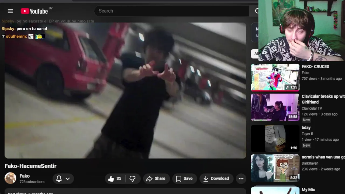Share the Fako-HacemeSentir video
This screenshot has width=345, height=194.
[x=156, y=179]
